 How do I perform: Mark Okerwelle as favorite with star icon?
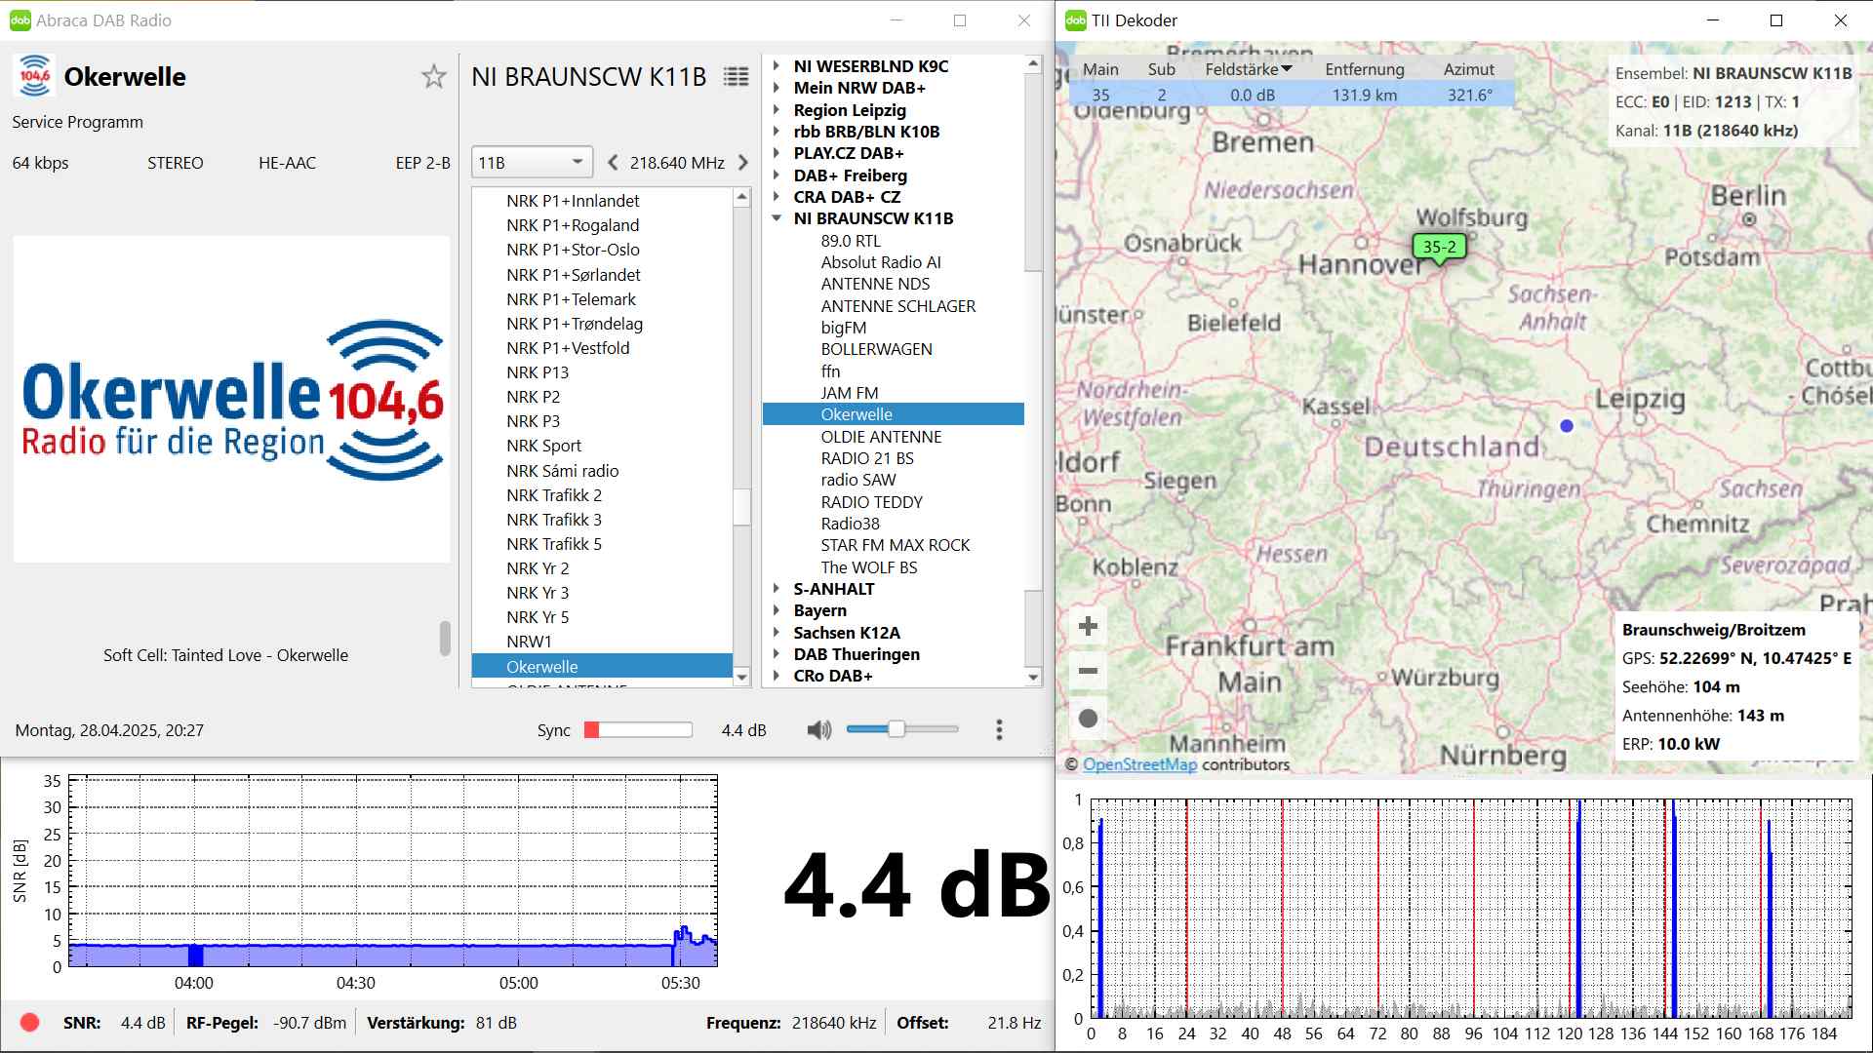tap(434, 77)
